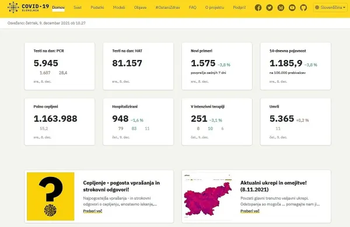350x227 pixels.
Task: Click the 81.157 HAT tests value
Action: click(x=127, y=63)
